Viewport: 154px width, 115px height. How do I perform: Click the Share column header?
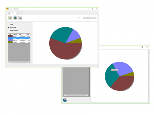[x=28, y=34]
